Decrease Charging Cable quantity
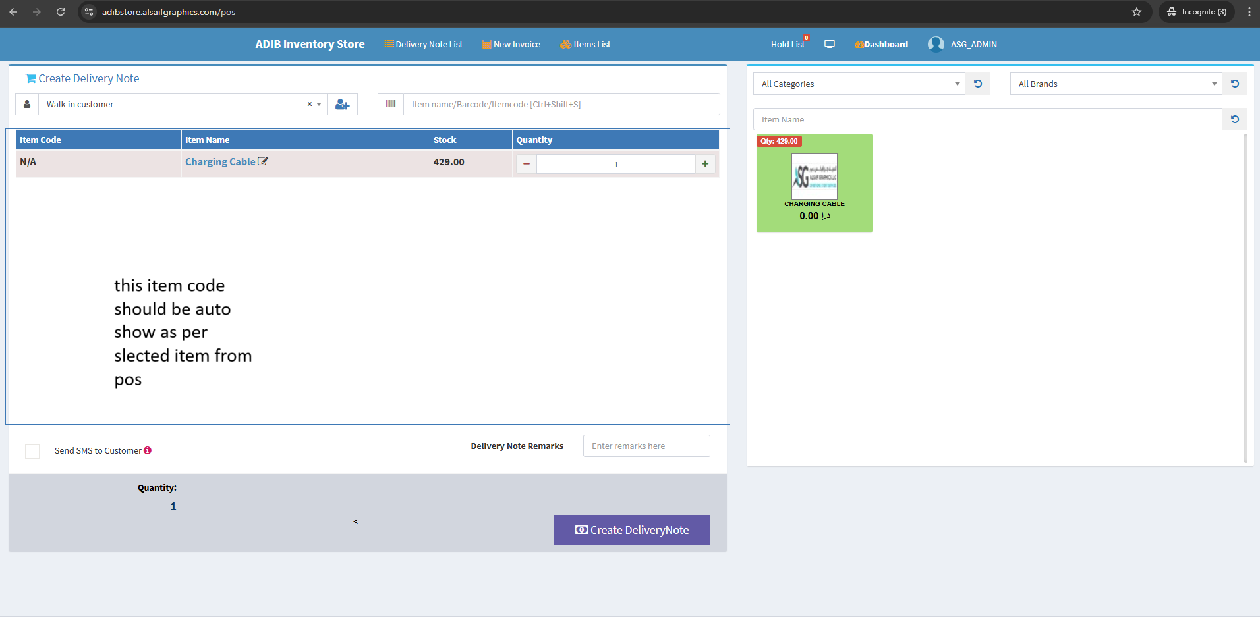 (527, 164)
